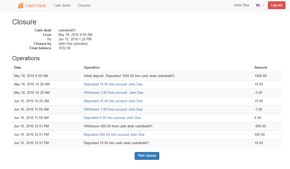
Task: View 'Deposited 500.00 into account John Doe'
Action: (114, 135)
